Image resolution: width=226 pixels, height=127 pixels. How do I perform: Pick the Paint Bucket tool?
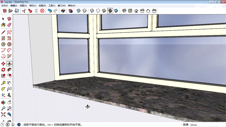coord(3,25)
